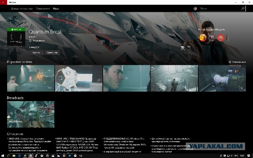This screenshot has height=158, width=253.
Task: Open the Windows Start menu
Action: click(x=3, y=156)
